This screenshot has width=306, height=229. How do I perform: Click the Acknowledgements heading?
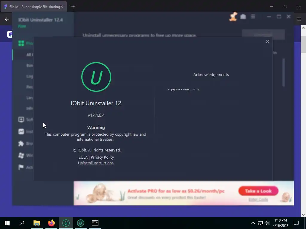click(x=211, y=75)
